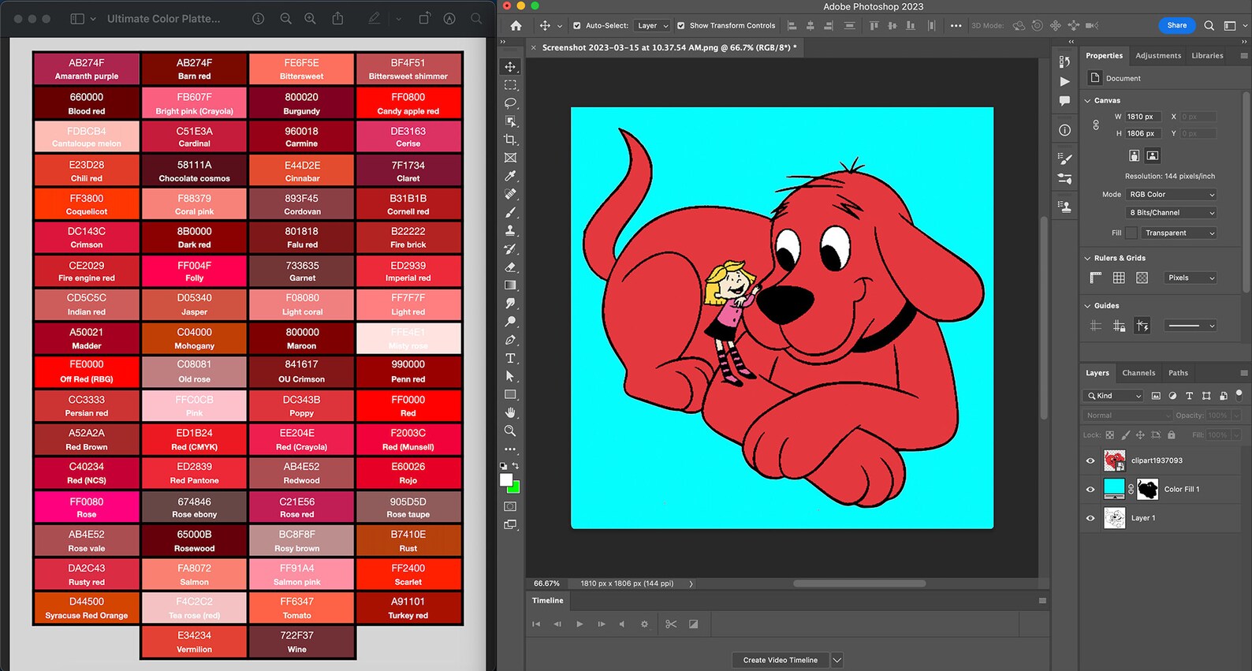Switch to the Adjustments tab
The height and width of the screenshot is (671, 1252).
(1158, 56)
